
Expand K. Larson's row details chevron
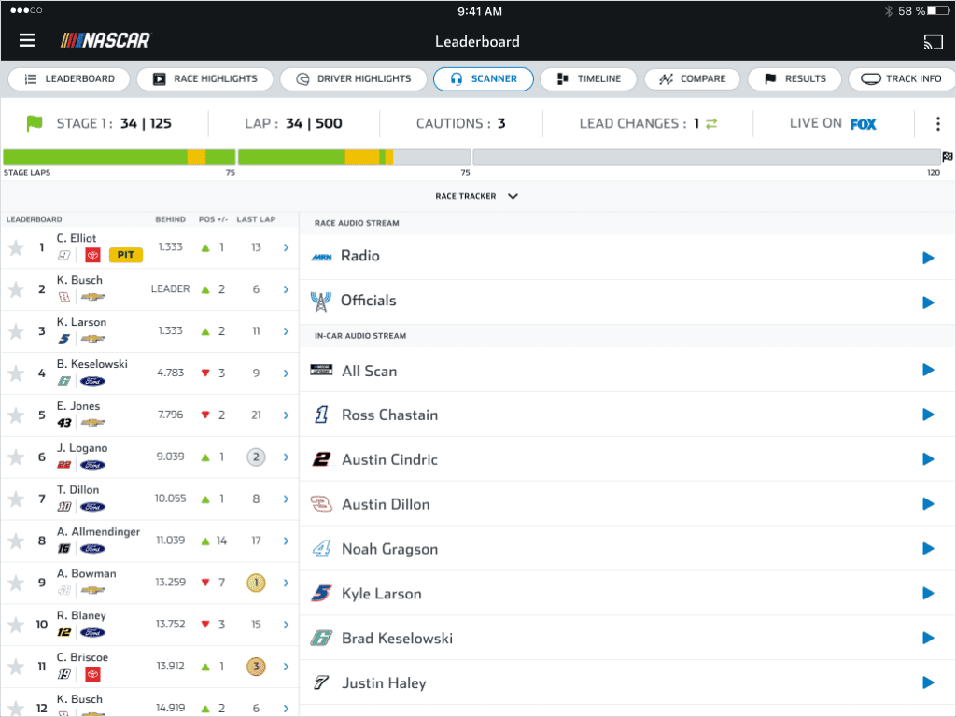[x=286, y=331]
